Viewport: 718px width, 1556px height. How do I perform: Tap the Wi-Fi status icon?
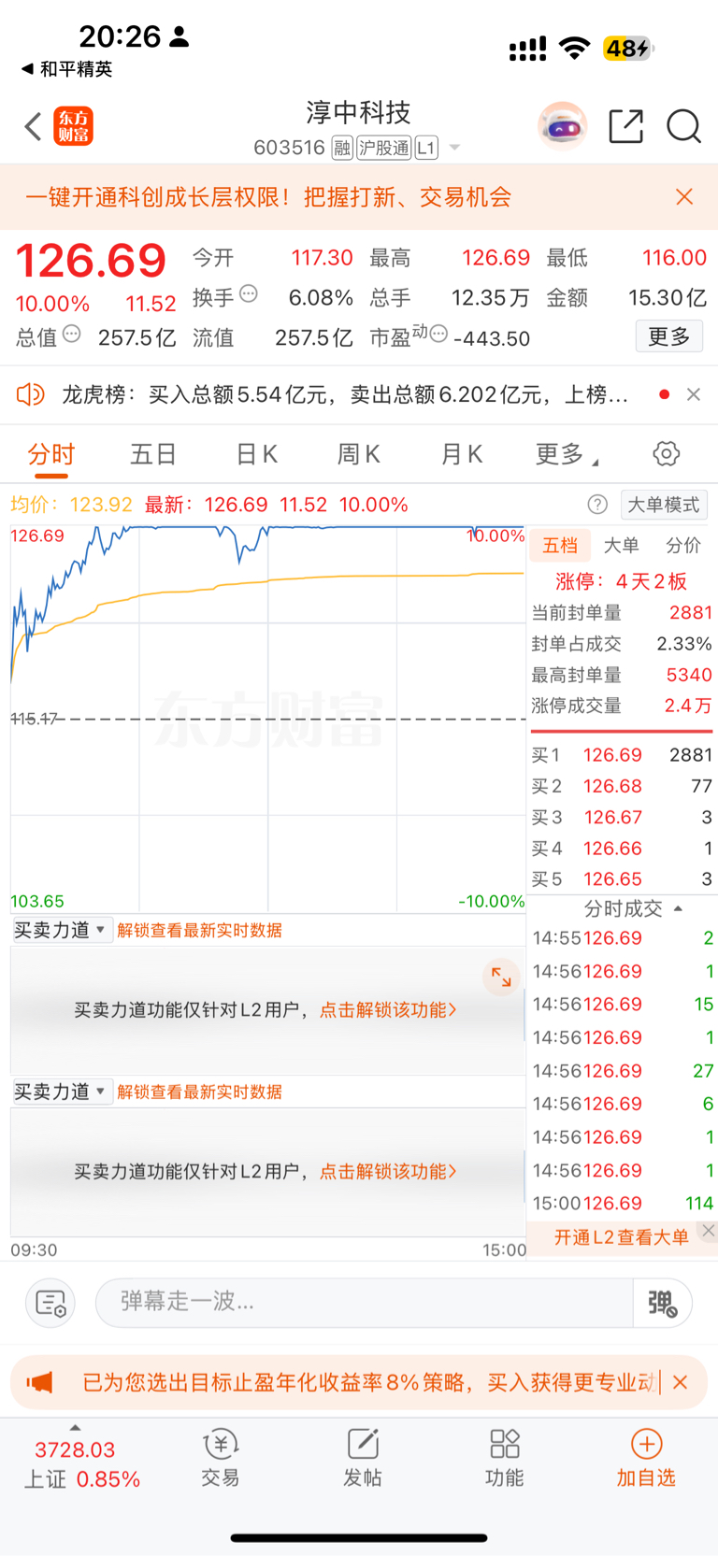coord(574,49)
